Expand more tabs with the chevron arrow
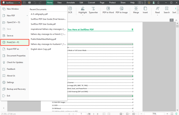 tap(145, 3)
